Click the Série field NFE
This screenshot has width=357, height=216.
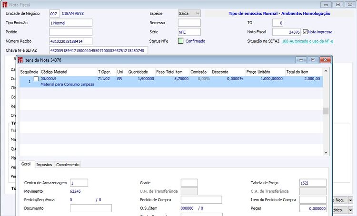(189, 32)
